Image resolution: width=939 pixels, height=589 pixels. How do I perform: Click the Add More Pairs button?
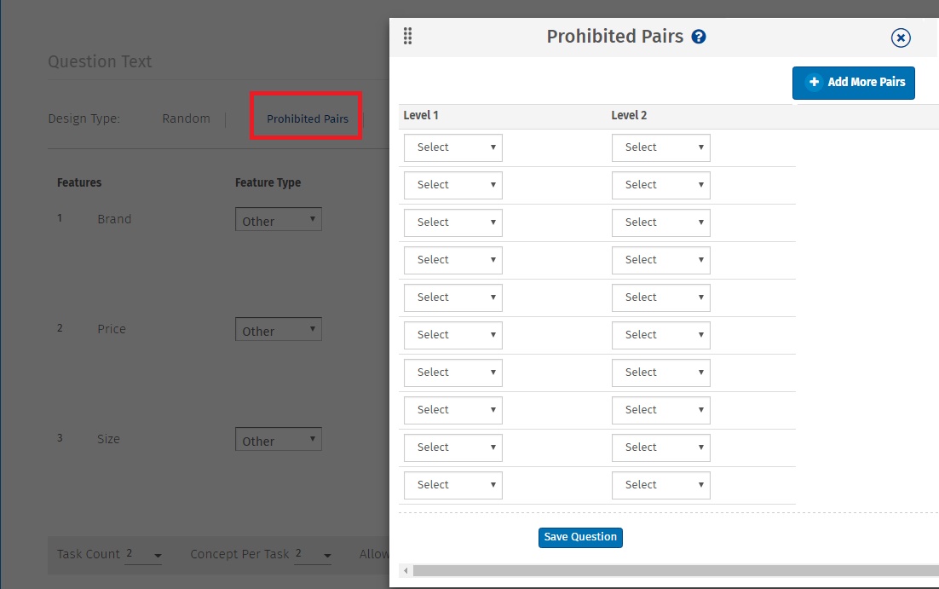(x=853, y=83)
